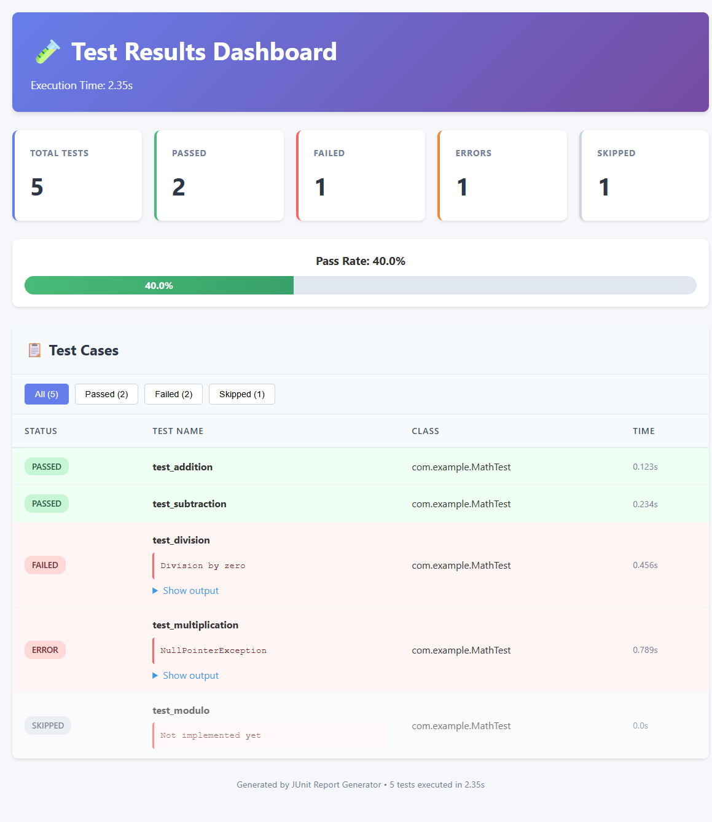
Task: Click PASSED badge in test_subtraction row
Action: tap(47, 504)
